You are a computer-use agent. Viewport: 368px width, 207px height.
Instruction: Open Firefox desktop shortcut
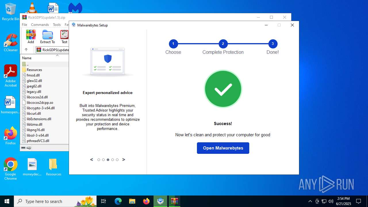coord(11,136)
